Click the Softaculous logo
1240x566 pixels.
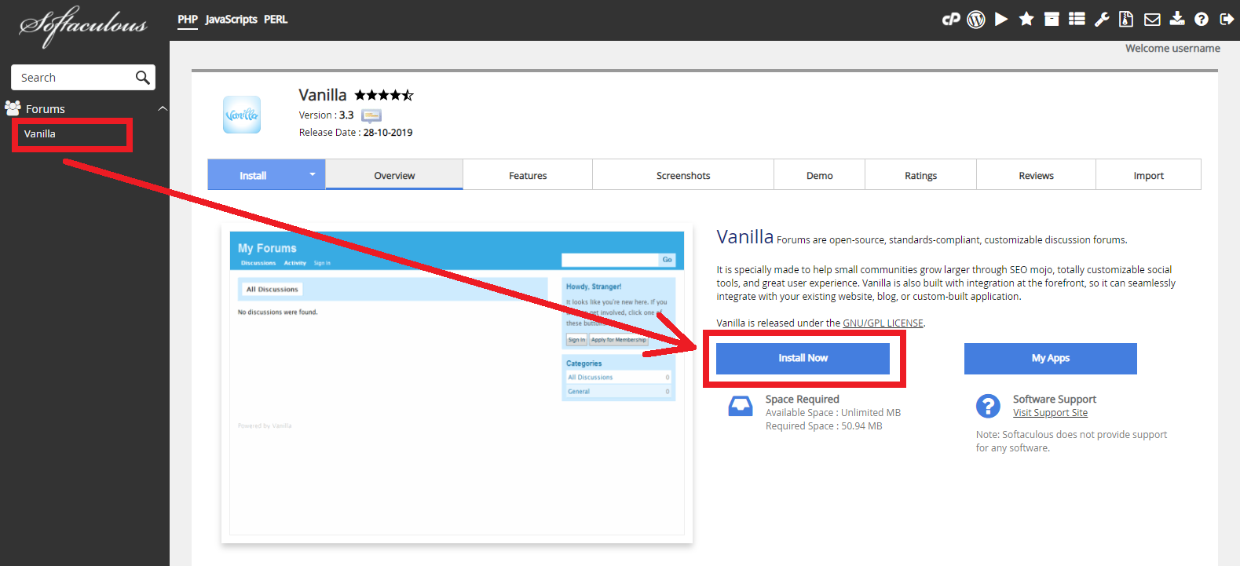[83, 27]
